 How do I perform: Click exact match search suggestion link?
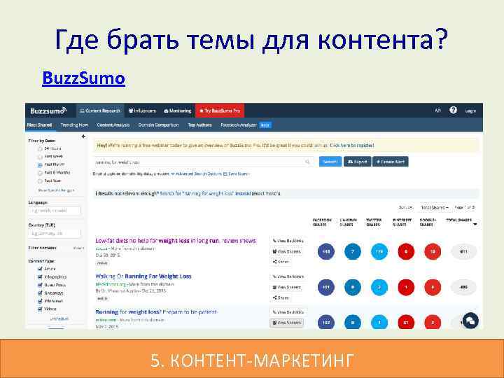[205, 193]
